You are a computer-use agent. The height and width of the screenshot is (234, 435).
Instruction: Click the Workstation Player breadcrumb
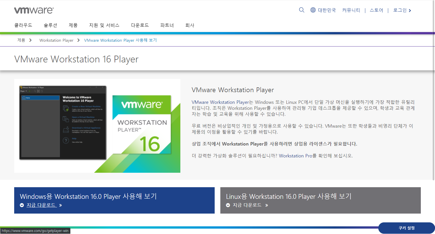click(56, 40)
